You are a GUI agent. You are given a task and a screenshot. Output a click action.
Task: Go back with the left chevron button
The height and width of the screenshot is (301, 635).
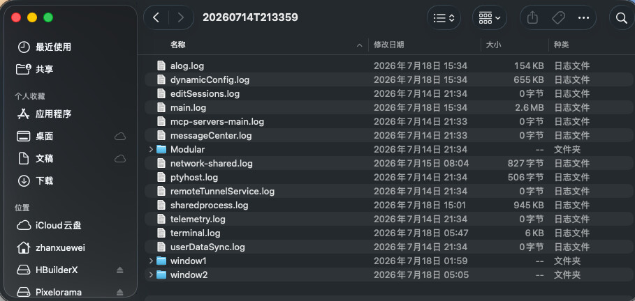[156, 17]
